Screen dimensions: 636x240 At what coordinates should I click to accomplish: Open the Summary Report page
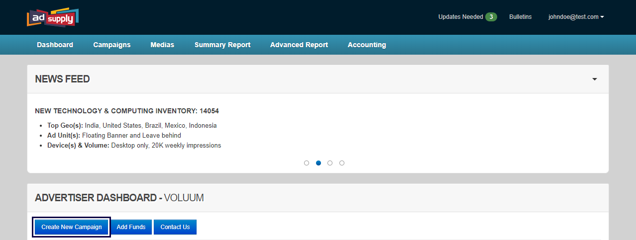point(222,45)
